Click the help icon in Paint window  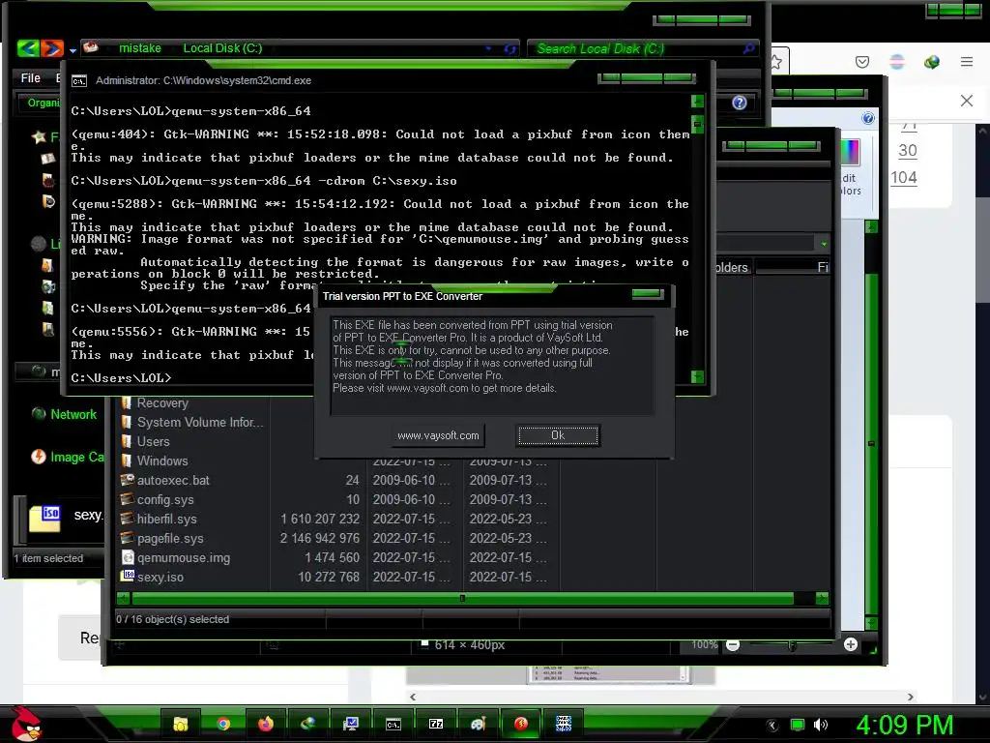(x=868, y=118)
